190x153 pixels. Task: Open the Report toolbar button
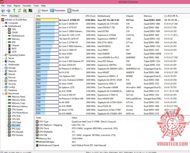pyautogui.click(x=42, y=11)
